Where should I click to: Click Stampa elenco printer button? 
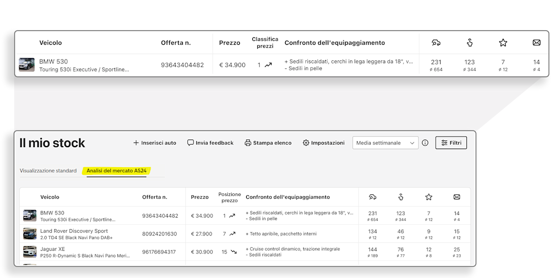click(268, 143)
